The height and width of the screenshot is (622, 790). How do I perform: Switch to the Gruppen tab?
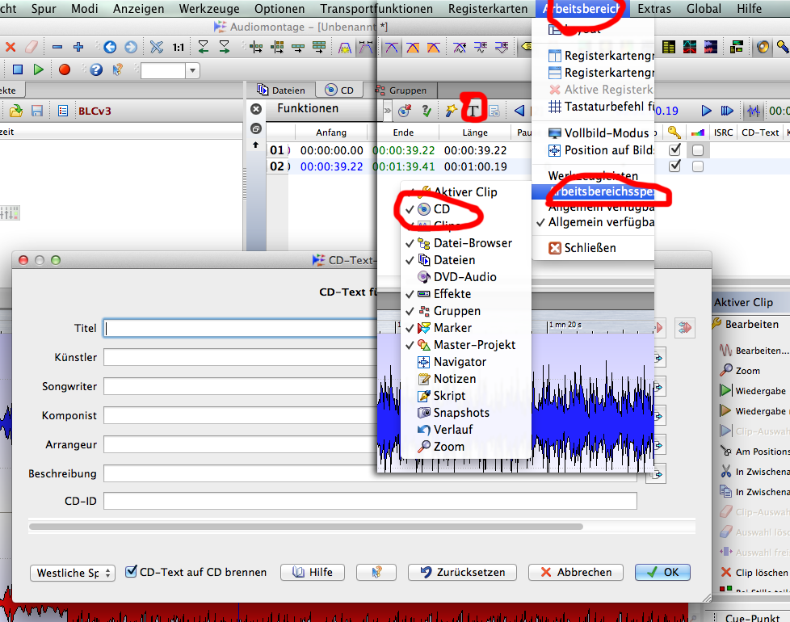401,90
